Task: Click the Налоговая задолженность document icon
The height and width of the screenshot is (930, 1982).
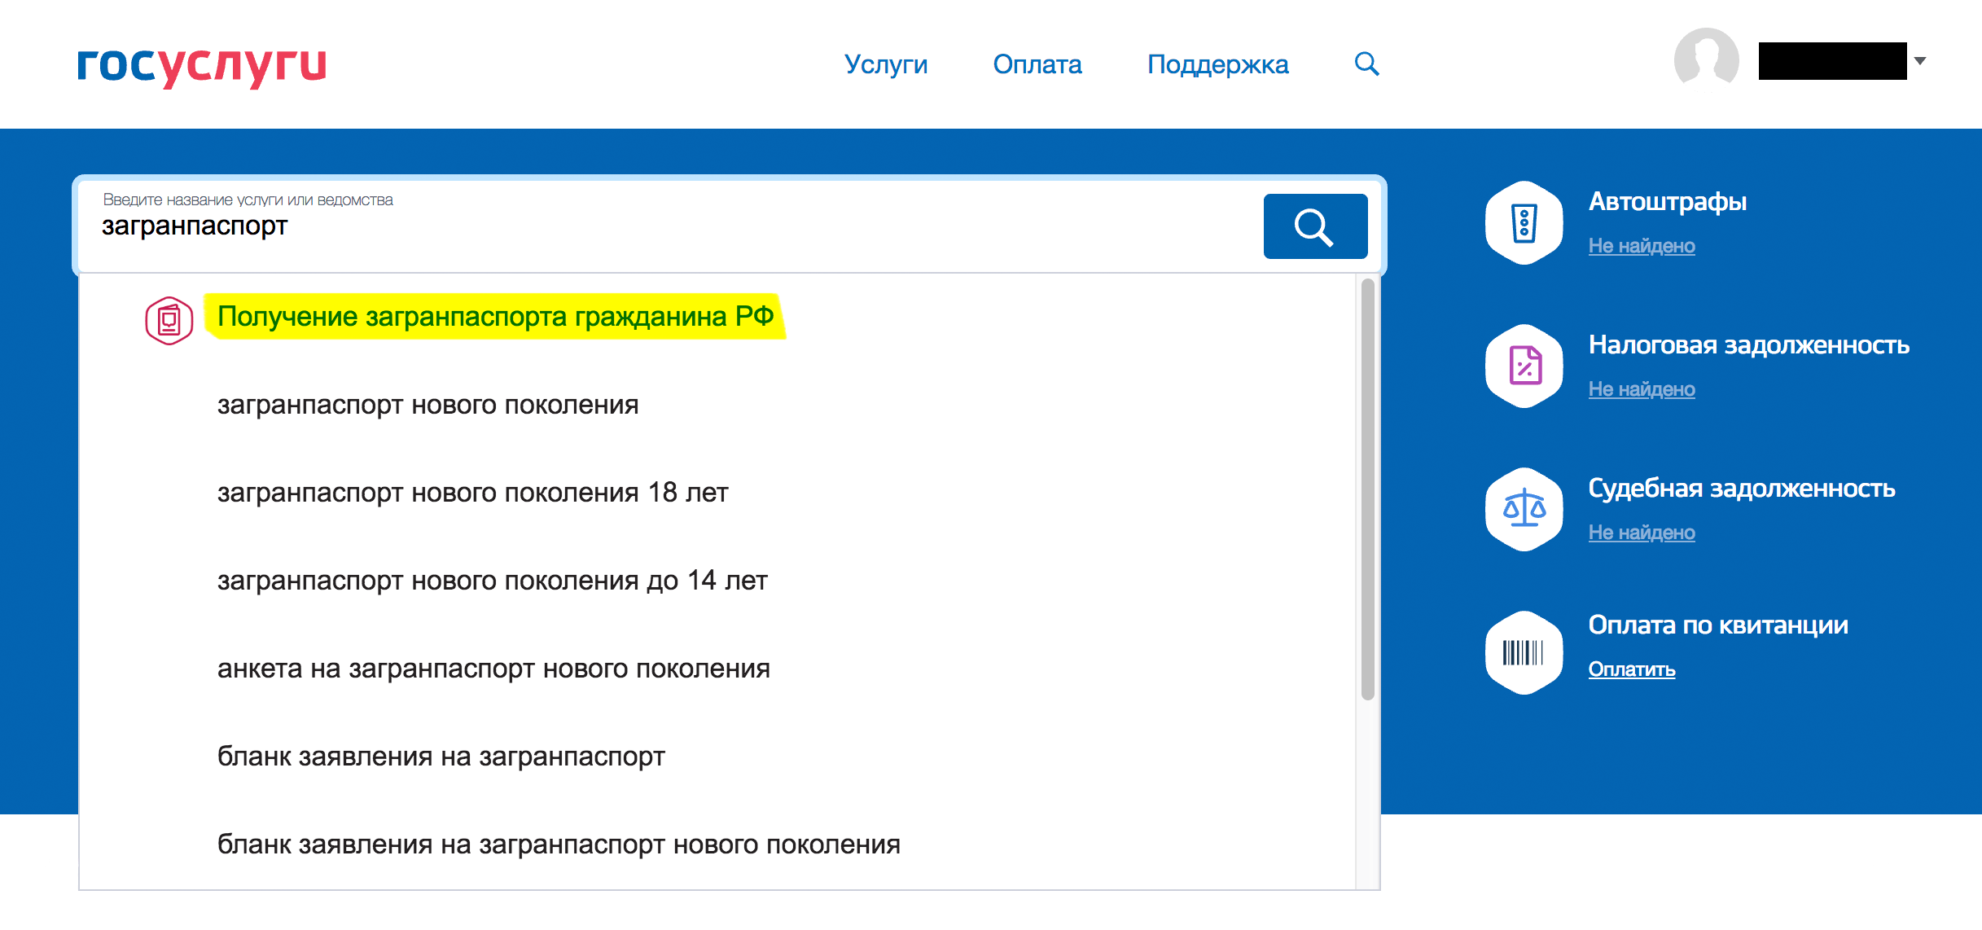Action: click(1524, 366)
